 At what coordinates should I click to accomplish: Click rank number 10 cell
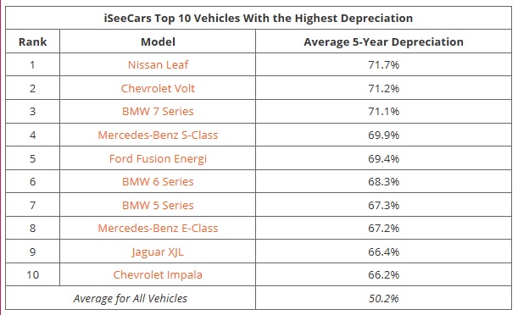click(33, 274)
